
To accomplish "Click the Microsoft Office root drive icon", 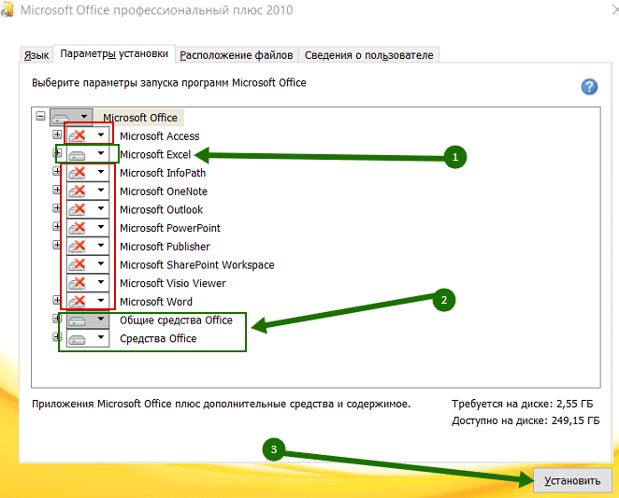I will tap(61, 117).
